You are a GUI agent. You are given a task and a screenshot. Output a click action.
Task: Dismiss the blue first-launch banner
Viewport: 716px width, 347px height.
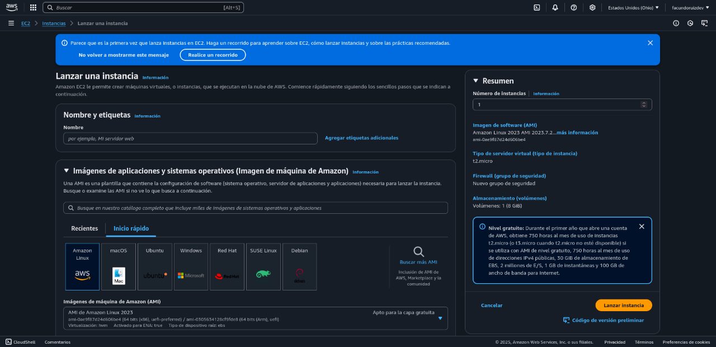tap(650, 43)
